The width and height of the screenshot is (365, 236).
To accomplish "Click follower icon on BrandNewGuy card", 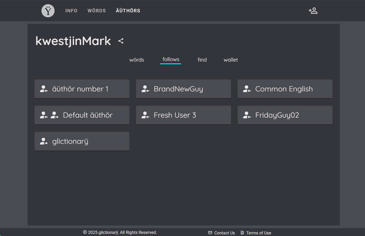I will click(x=145, y=89).
